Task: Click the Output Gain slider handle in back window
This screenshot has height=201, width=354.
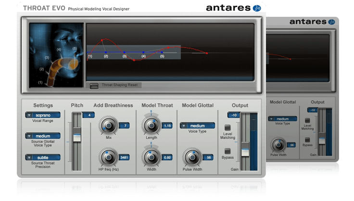Action: [x=322, y=138]
